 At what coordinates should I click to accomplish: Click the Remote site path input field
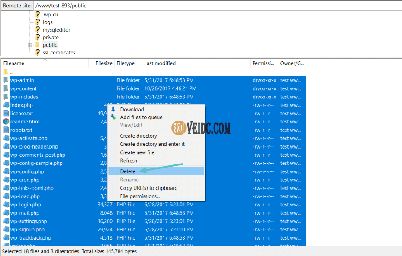tap(216, 5)
